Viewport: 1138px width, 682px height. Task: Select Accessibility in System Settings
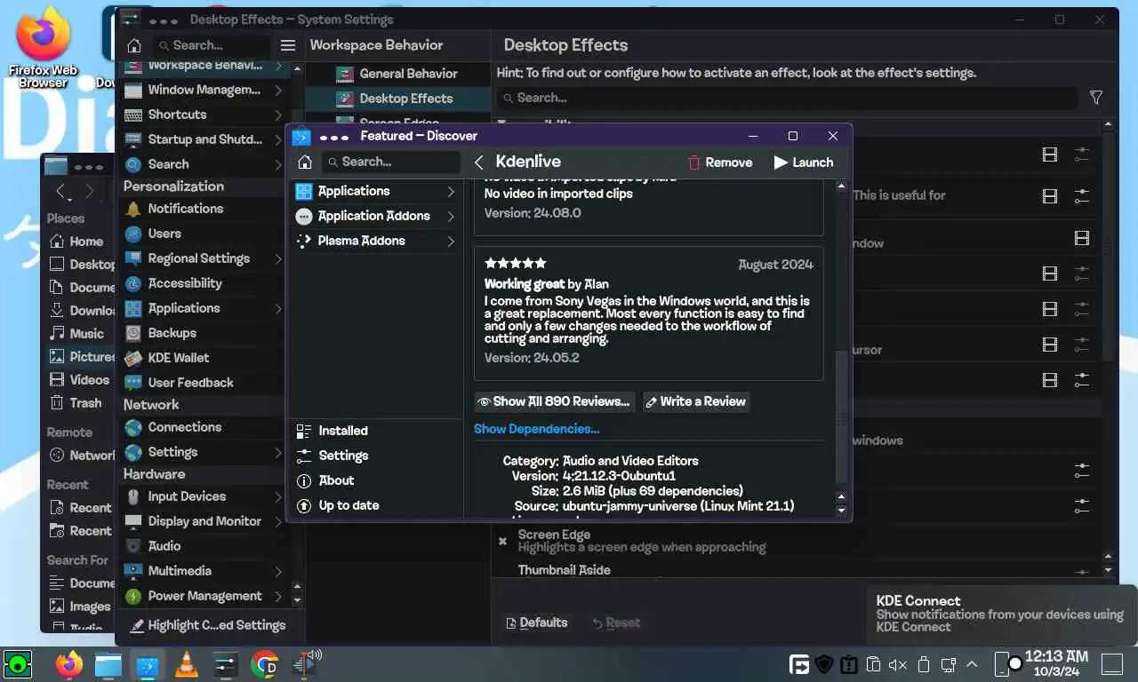pyautogui.click(x=203, y=283)
